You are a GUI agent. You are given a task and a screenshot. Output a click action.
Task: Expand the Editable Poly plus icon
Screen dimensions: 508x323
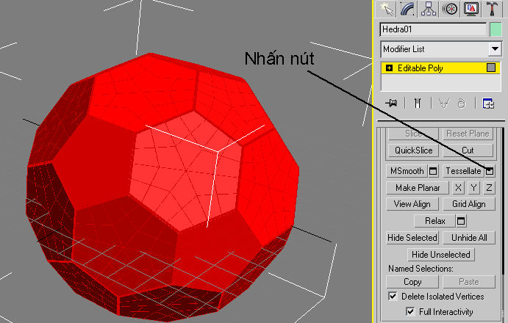(x=389, y=68)
